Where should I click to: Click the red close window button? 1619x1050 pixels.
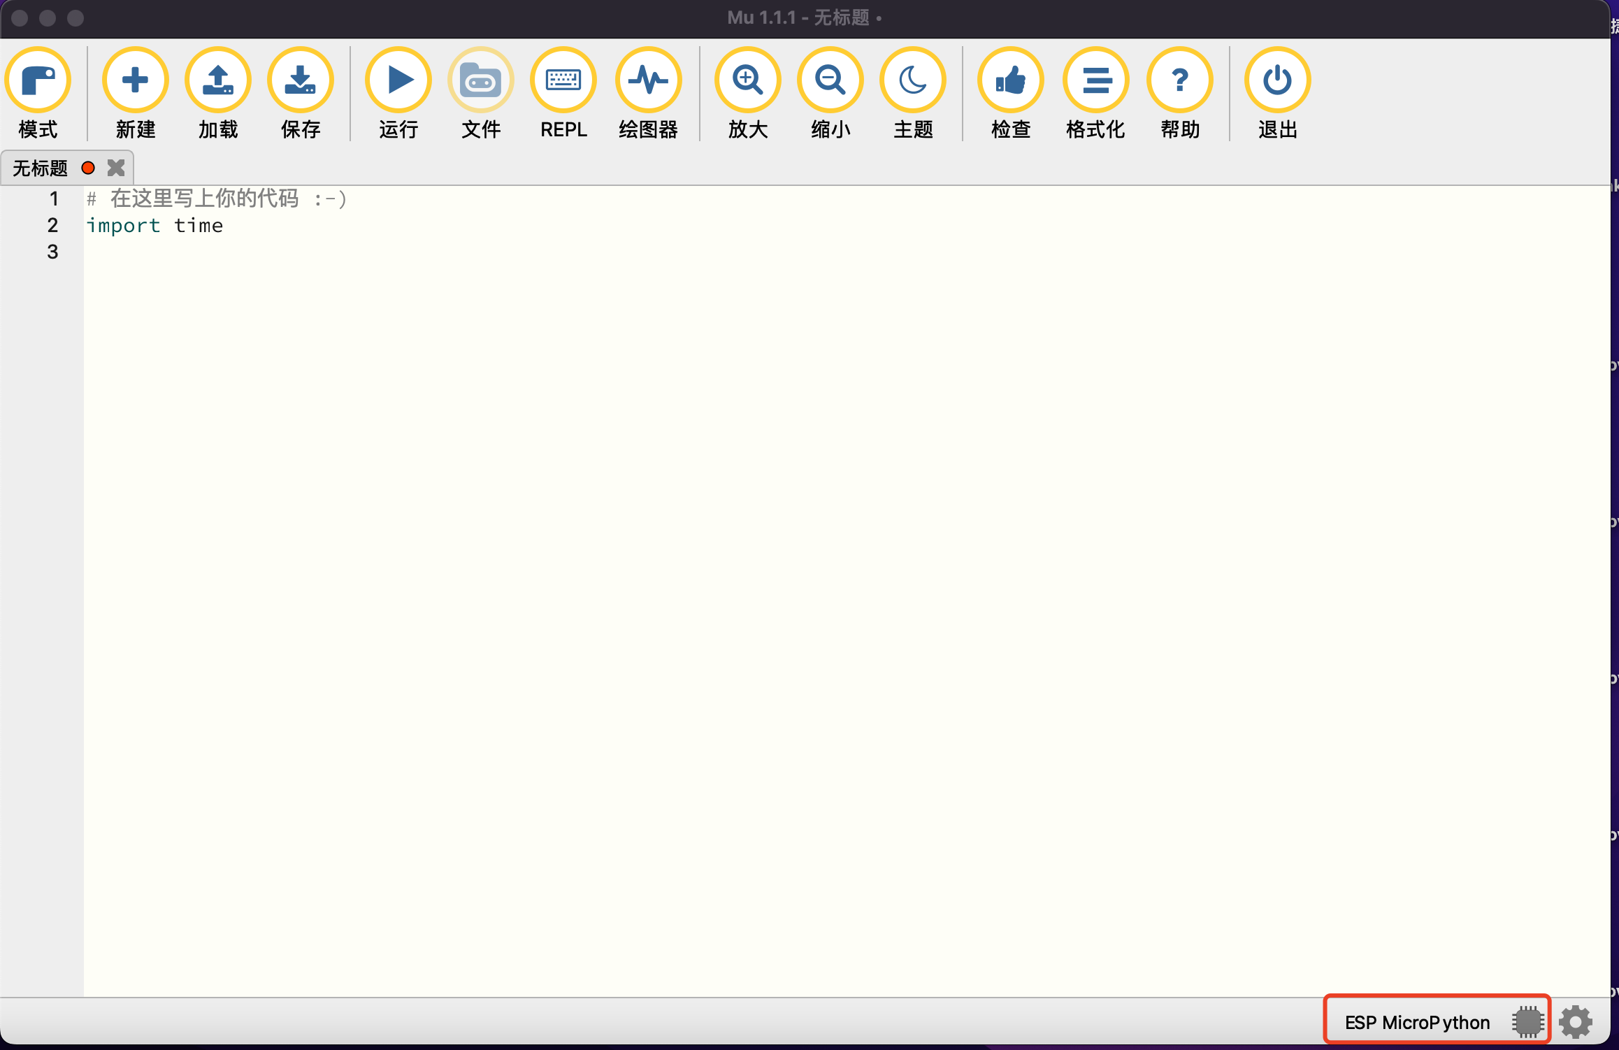(20, 18)
